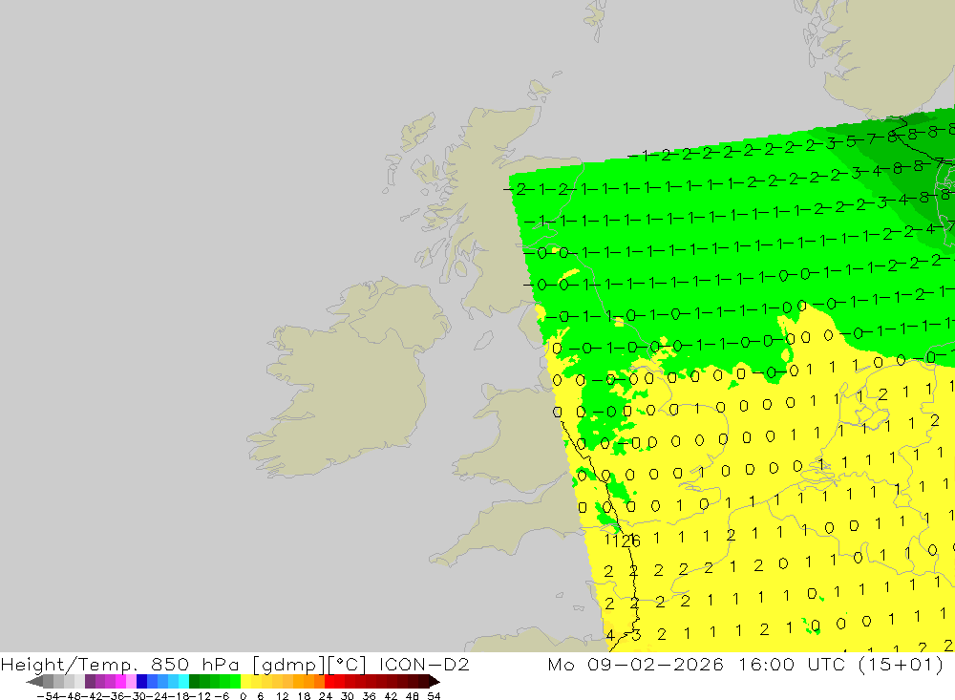This screenshot has width=955, height=700.
Task: Click the "36" legend scale label
Action: [369, 696]
